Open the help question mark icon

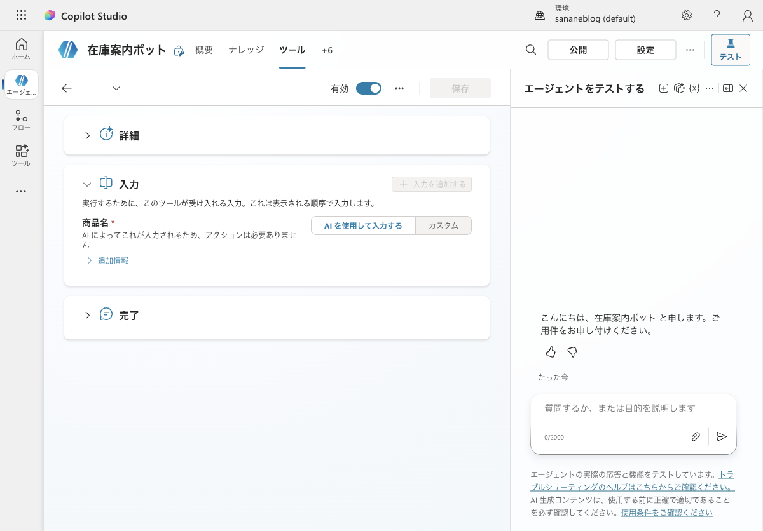(717, 15)
